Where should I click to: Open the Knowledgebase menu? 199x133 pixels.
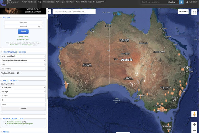pyautogui.click(x=48, y=2)
